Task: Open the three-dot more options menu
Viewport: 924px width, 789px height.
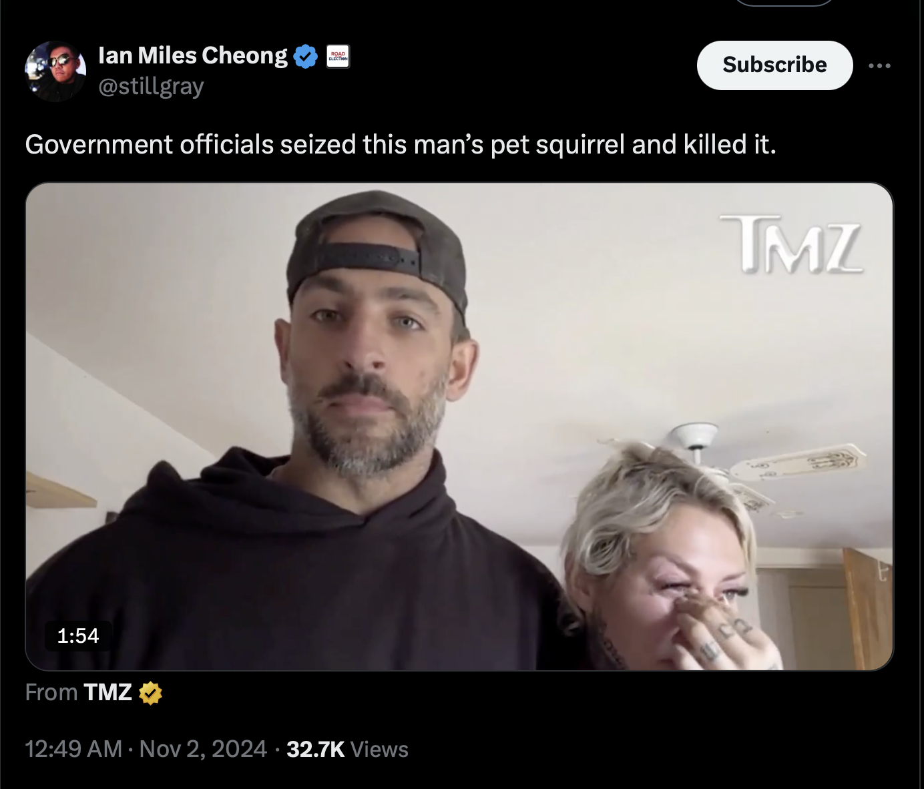Action: coord(879,65)
